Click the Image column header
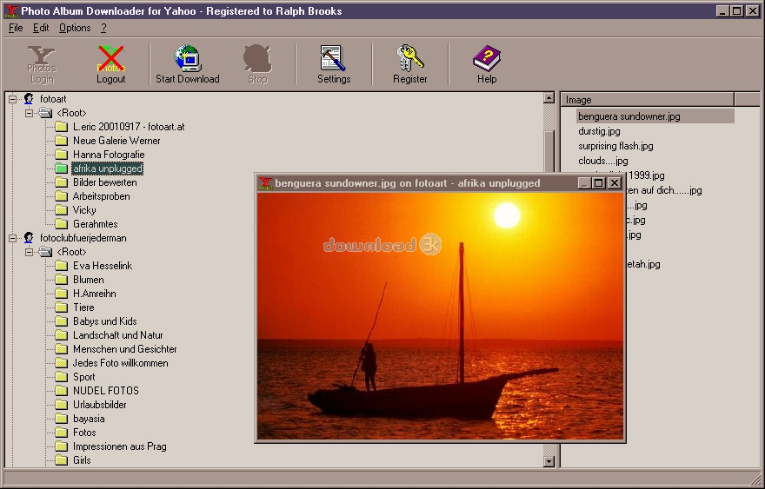 [x=647, y=99]
